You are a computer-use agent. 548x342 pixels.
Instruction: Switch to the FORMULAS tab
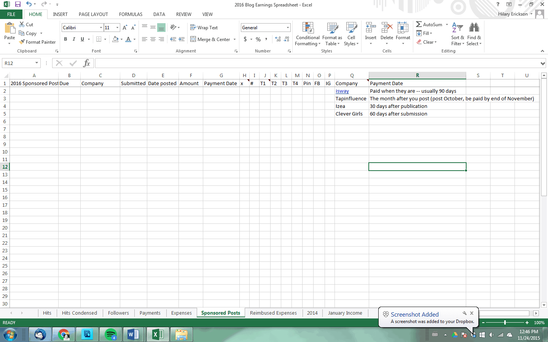(131, 14)
